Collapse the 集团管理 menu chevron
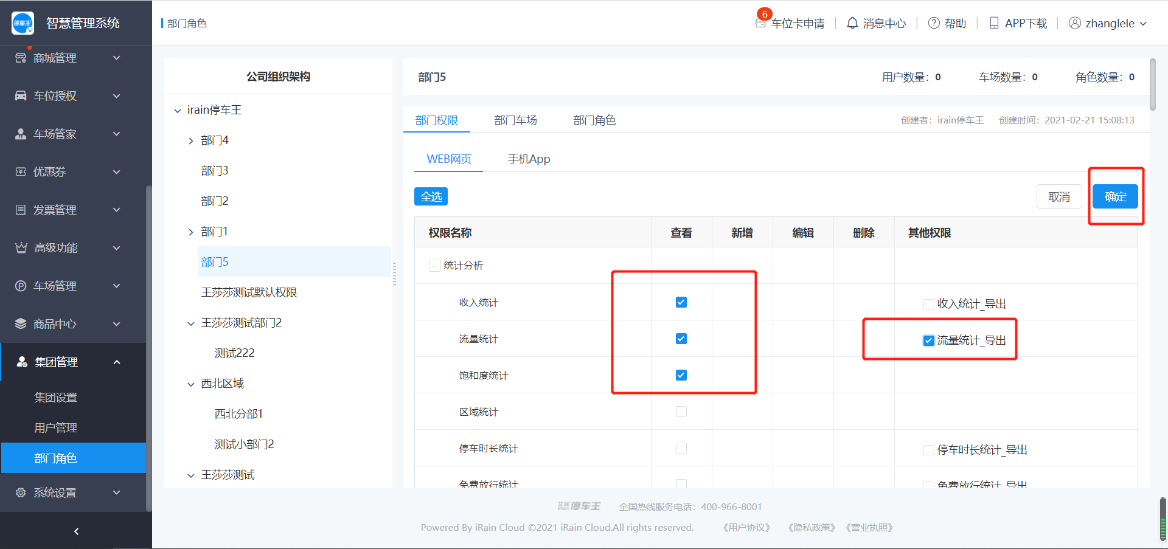Image resolution: width=1168 pixels, height=549 pixels. point(117,362)
